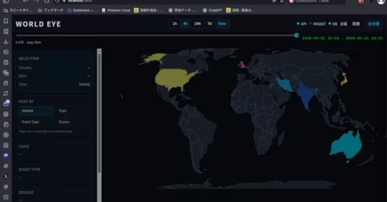Image resolution: width=387 pixels, height=202 pixels.
Task: Open the Bookmarks panel icon in the sidebar
Action: [6, 21]
